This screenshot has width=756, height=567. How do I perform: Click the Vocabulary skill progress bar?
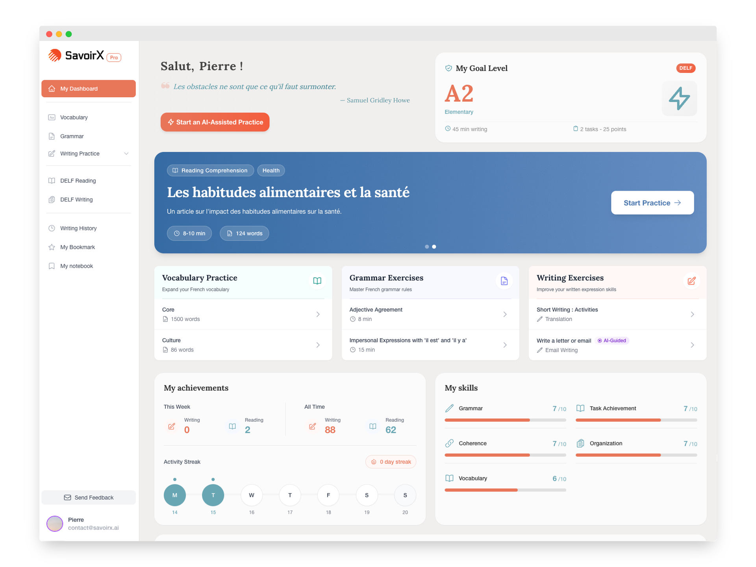(x=505, y=490)
